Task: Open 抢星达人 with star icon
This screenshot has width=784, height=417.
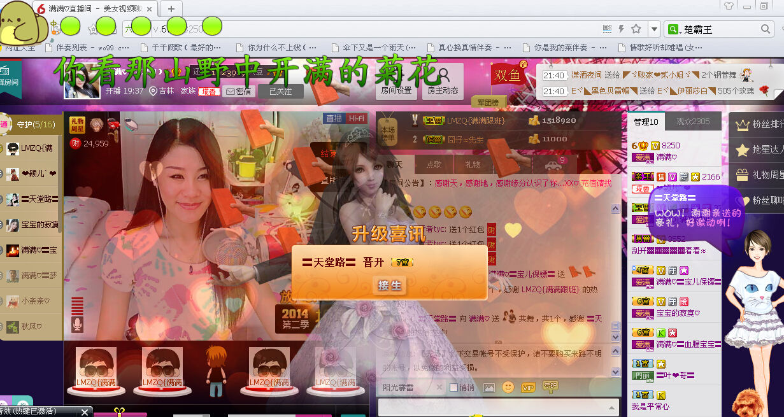Action: pos(758,150)
